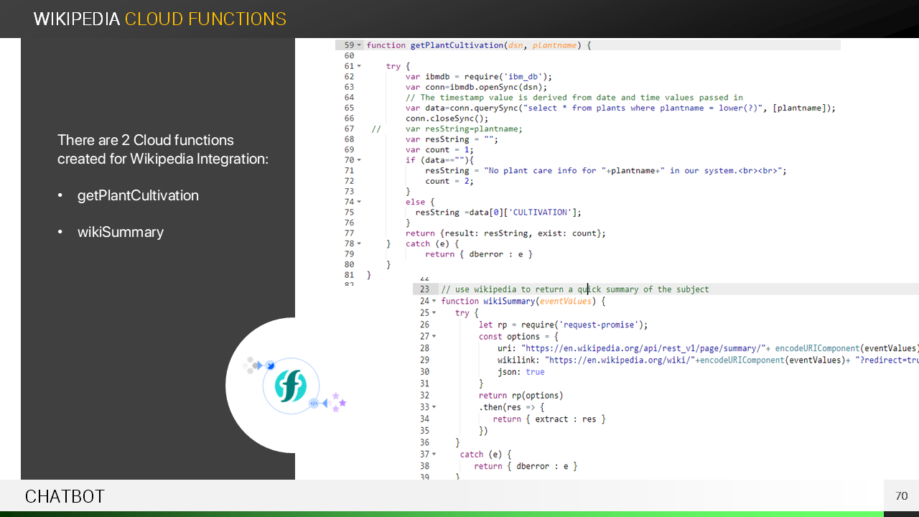
Task: Fold the else block at line 74
Action: (360, 202)
